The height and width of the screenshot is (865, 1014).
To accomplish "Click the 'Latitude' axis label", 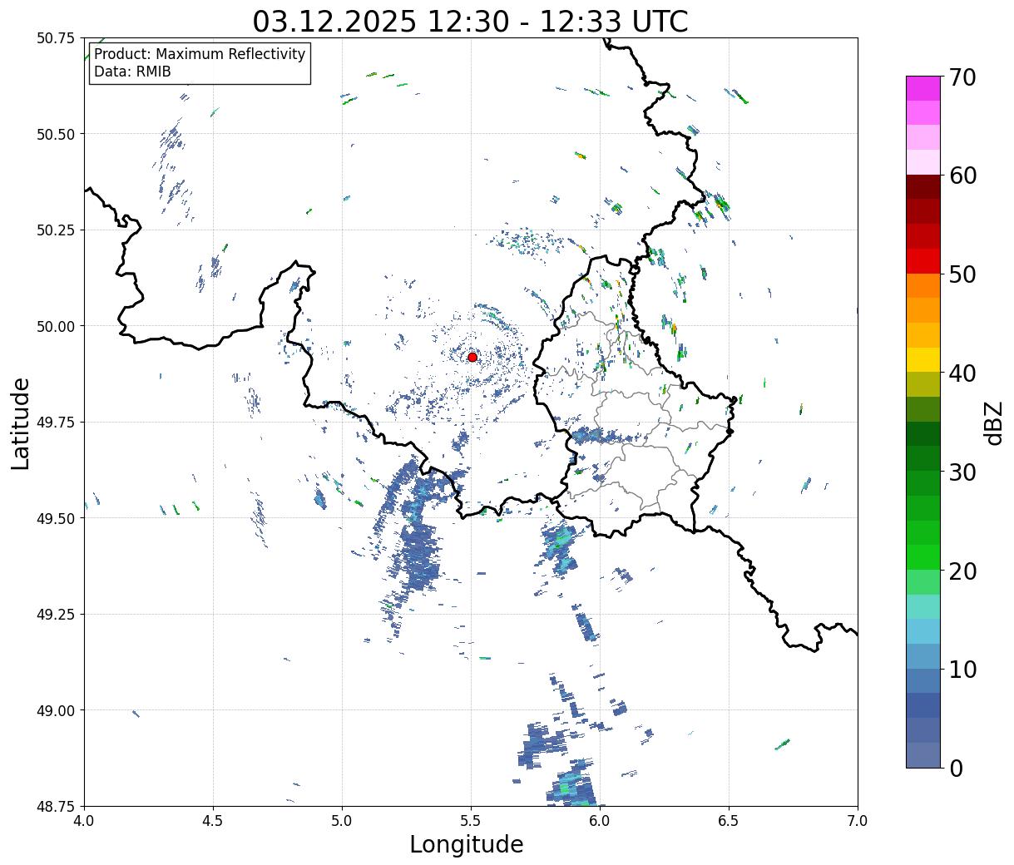I will point(21,423).
